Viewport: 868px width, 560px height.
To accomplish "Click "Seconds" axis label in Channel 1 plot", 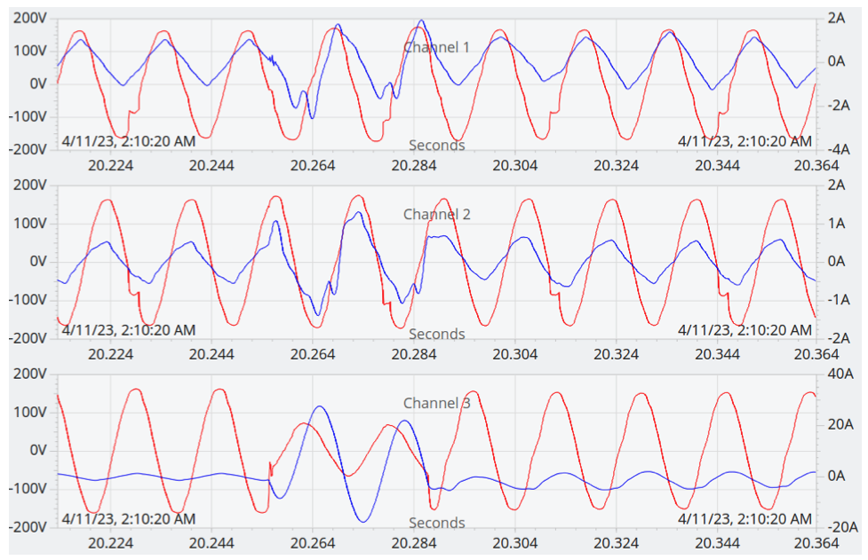I will pyautogui.click(x=436, y=145).
